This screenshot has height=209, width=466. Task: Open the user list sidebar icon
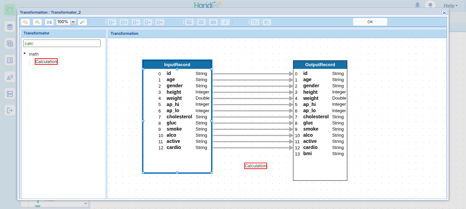pos(10,77)
